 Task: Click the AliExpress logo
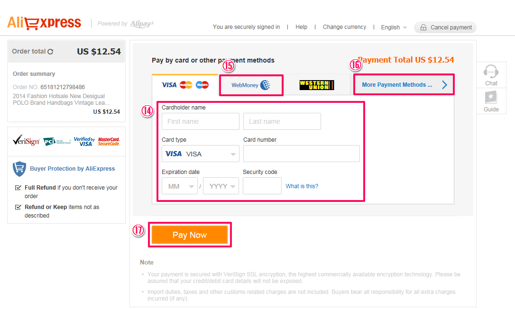point(44,23)
